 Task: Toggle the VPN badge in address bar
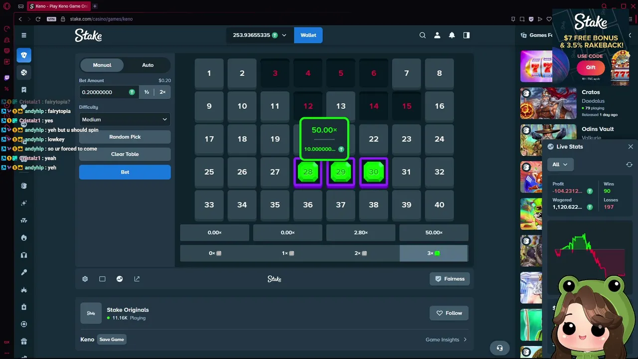point(51,19)
